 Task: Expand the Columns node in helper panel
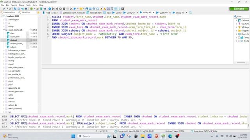click(x=236, y=21)
